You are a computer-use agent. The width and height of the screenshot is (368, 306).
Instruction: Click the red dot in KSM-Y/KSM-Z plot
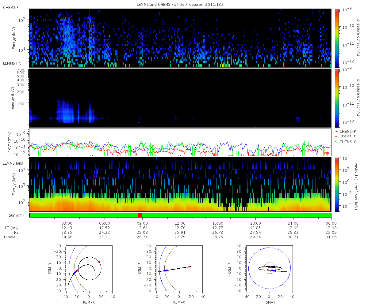pos(263,267)
